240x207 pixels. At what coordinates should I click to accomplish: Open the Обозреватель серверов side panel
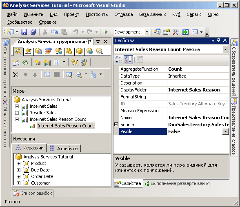5,68
